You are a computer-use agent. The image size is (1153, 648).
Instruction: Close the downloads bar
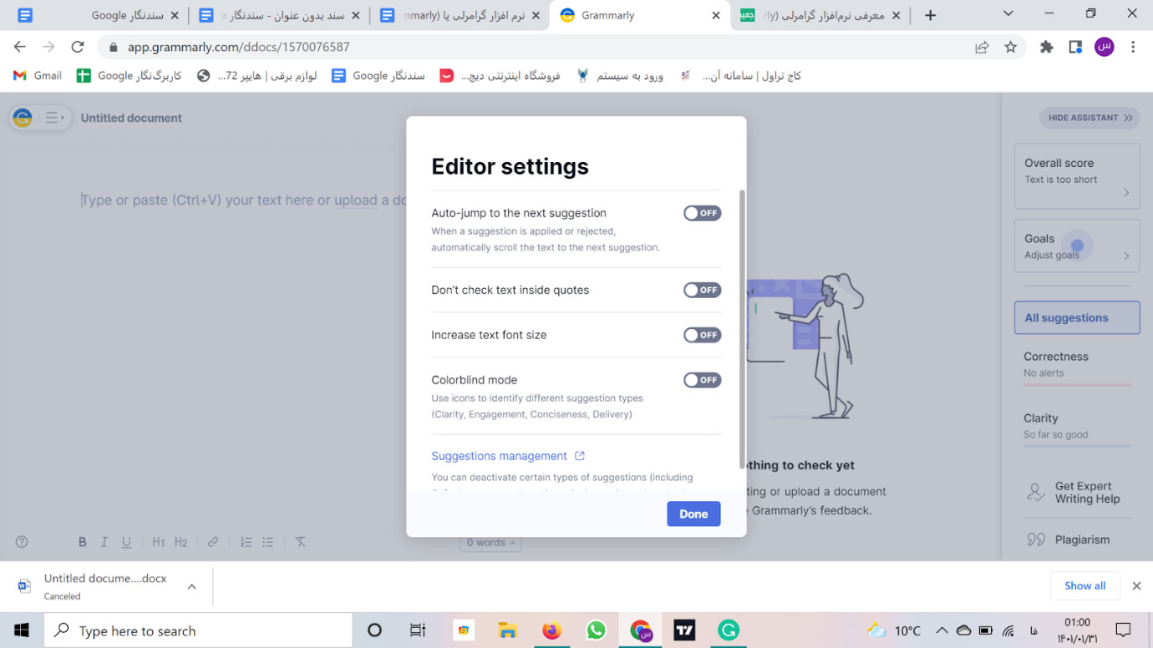(1136, 585)
